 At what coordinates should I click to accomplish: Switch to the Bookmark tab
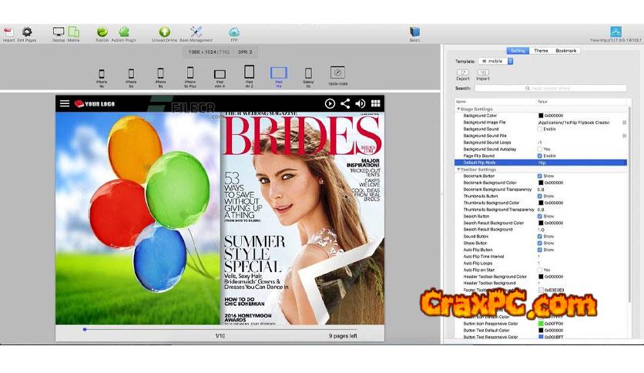pyautogui.click(x=566, y=51)
